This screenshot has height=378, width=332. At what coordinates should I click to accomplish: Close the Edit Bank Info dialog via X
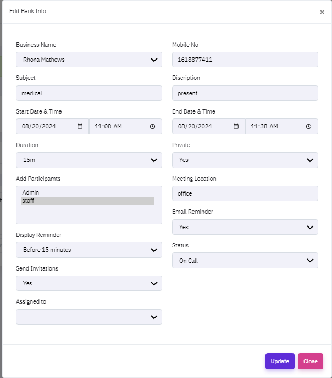(322, 12)
